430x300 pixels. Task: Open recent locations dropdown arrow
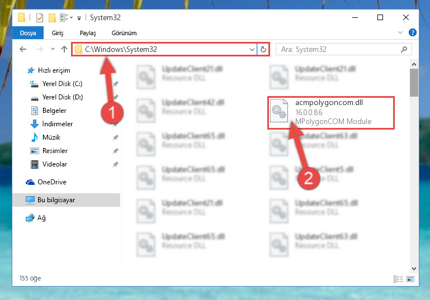[x=53, y=49]
